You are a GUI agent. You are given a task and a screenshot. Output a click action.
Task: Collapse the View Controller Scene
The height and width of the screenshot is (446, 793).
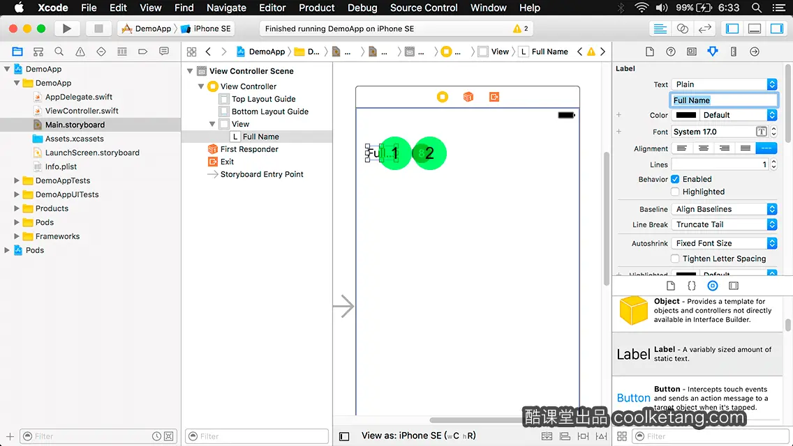pos(190,71)
